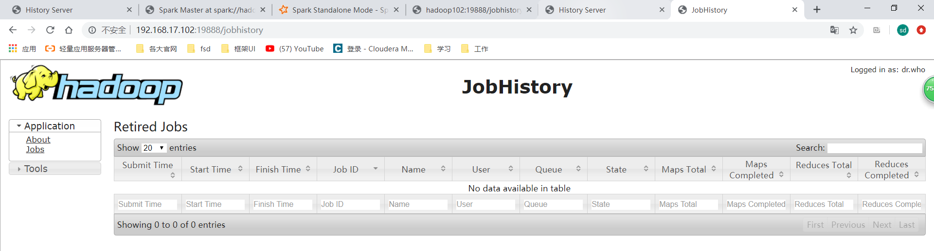The width and height of the screenshot is (934, 251).
Task: Click the green 75 floating badge
Action: coord(929,90)
